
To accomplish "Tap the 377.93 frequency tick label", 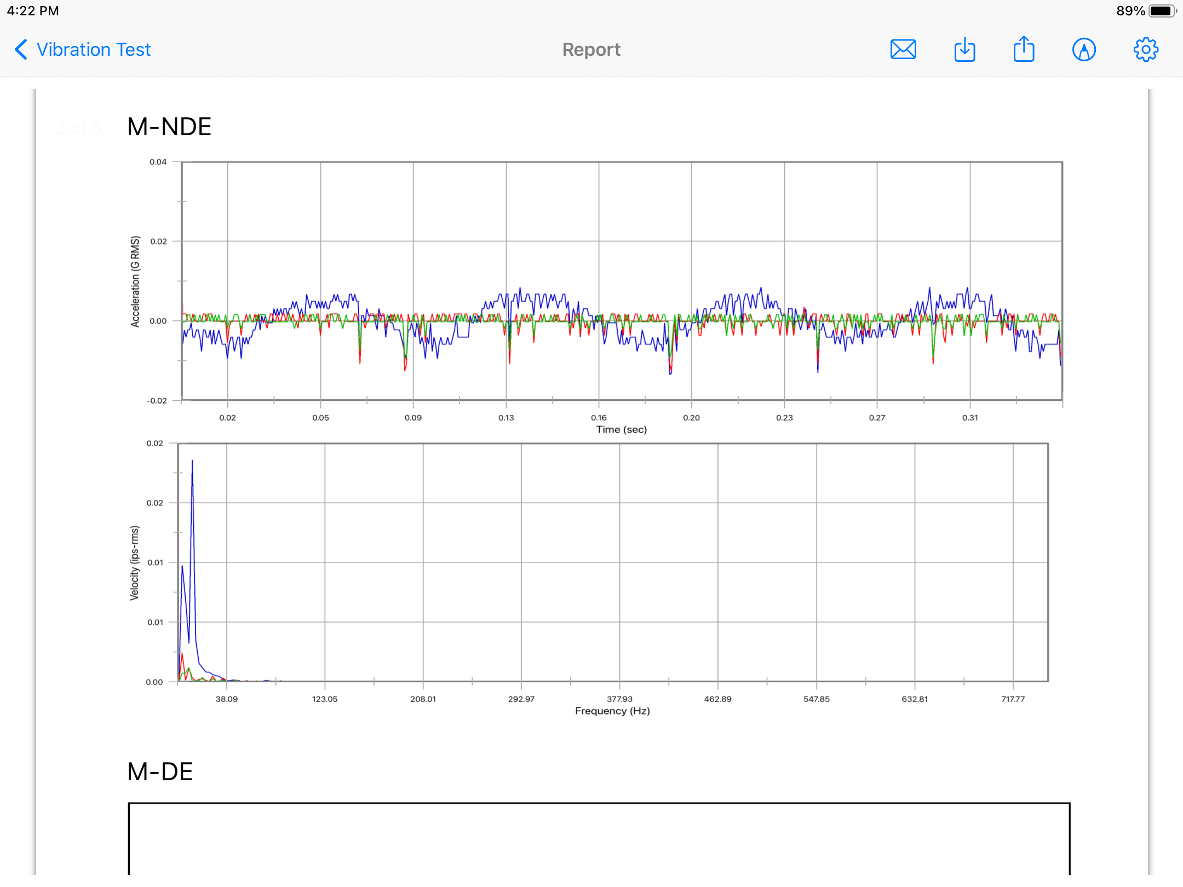I will 619,699.
